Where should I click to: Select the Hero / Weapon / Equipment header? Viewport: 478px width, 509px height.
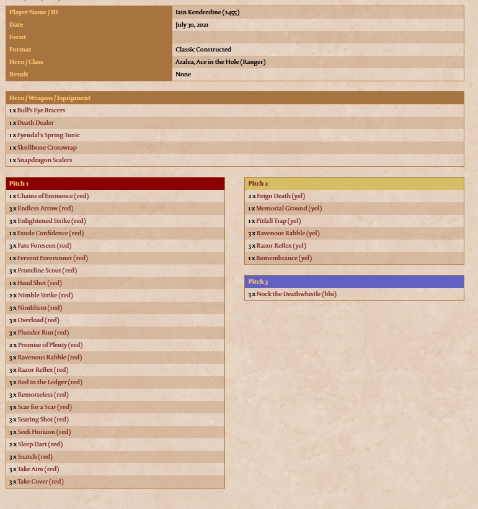[x=235, y=97]
